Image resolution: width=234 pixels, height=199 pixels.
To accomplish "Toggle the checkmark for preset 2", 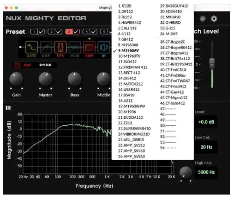I will [59, 32].
